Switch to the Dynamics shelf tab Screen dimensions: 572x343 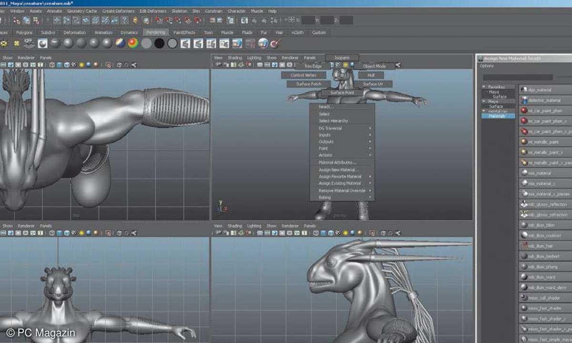click(129, 33)
